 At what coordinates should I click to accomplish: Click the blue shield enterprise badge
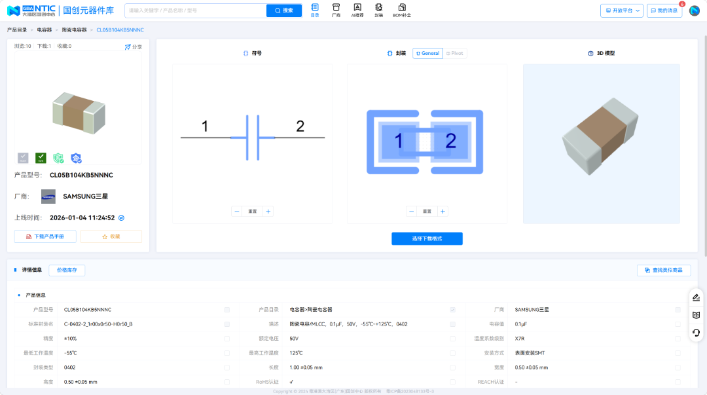pos(76,158)
